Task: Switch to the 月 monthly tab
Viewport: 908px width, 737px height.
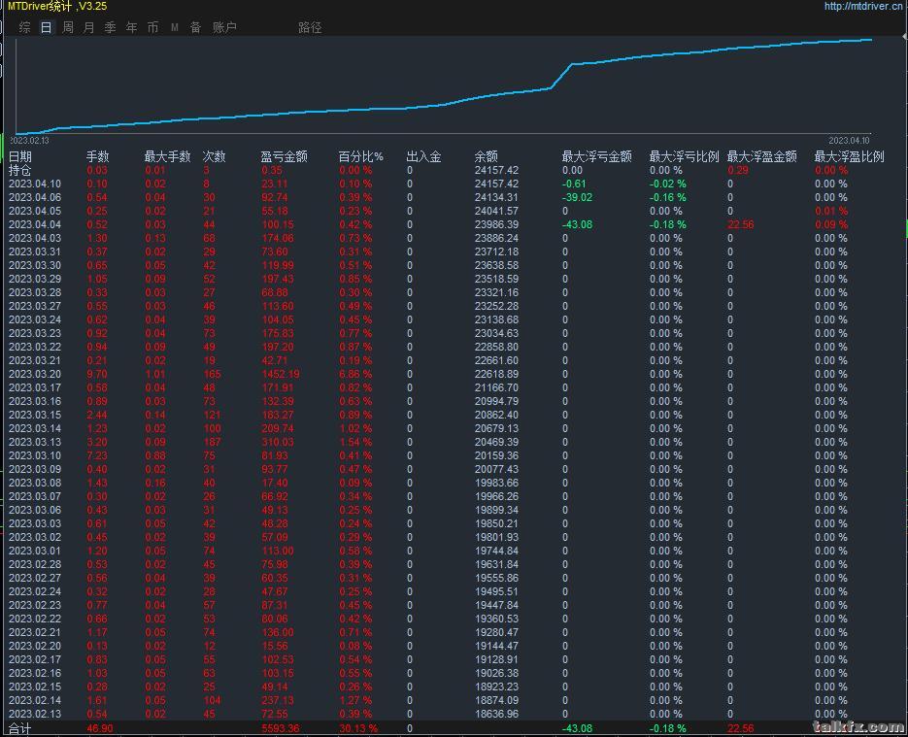Action: click(89, 28)
